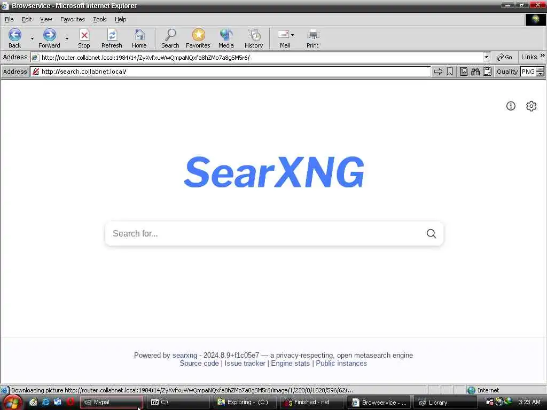Click the Internet security zone indicator
This screenshot has width=547, height=410.
(483, 390)
